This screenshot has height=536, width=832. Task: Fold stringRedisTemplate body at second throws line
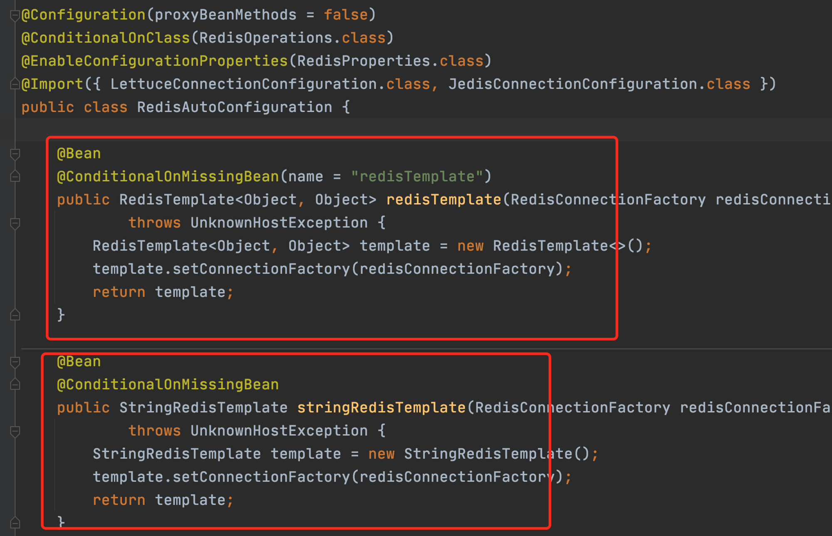point(15,431)
